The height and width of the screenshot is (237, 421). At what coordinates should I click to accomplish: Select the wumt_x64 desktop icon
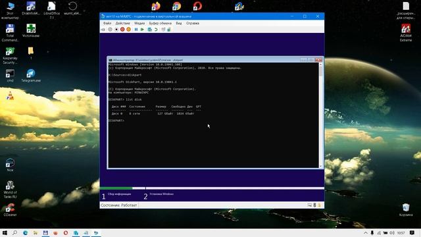(x=72, y=9)
